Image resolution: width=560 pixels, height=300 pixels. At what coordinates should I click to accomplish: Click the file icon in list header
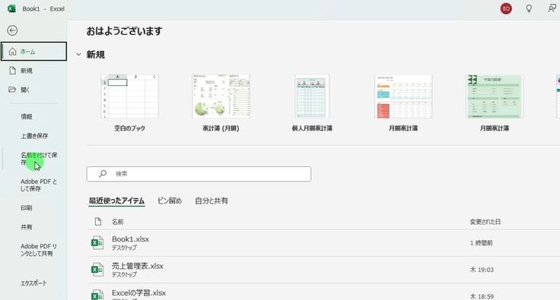[98, 222]
